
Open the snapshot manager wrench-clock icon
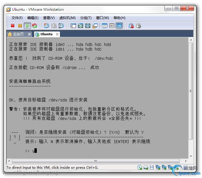point(61,26)
